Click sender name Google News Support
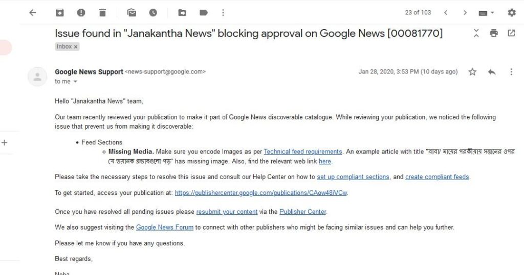The height and width of the screenshot is (275, 524). (89, 71)
